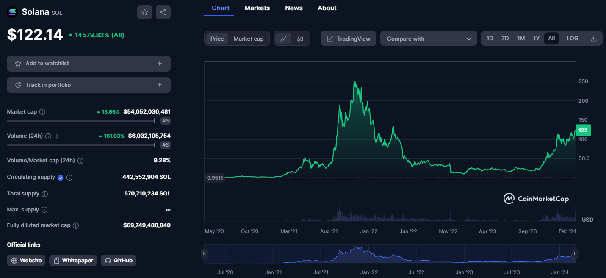Click the #6 volume rank badge
This screenshot has width=606, height=278.
pyautogui.click(x=165, y=145)
